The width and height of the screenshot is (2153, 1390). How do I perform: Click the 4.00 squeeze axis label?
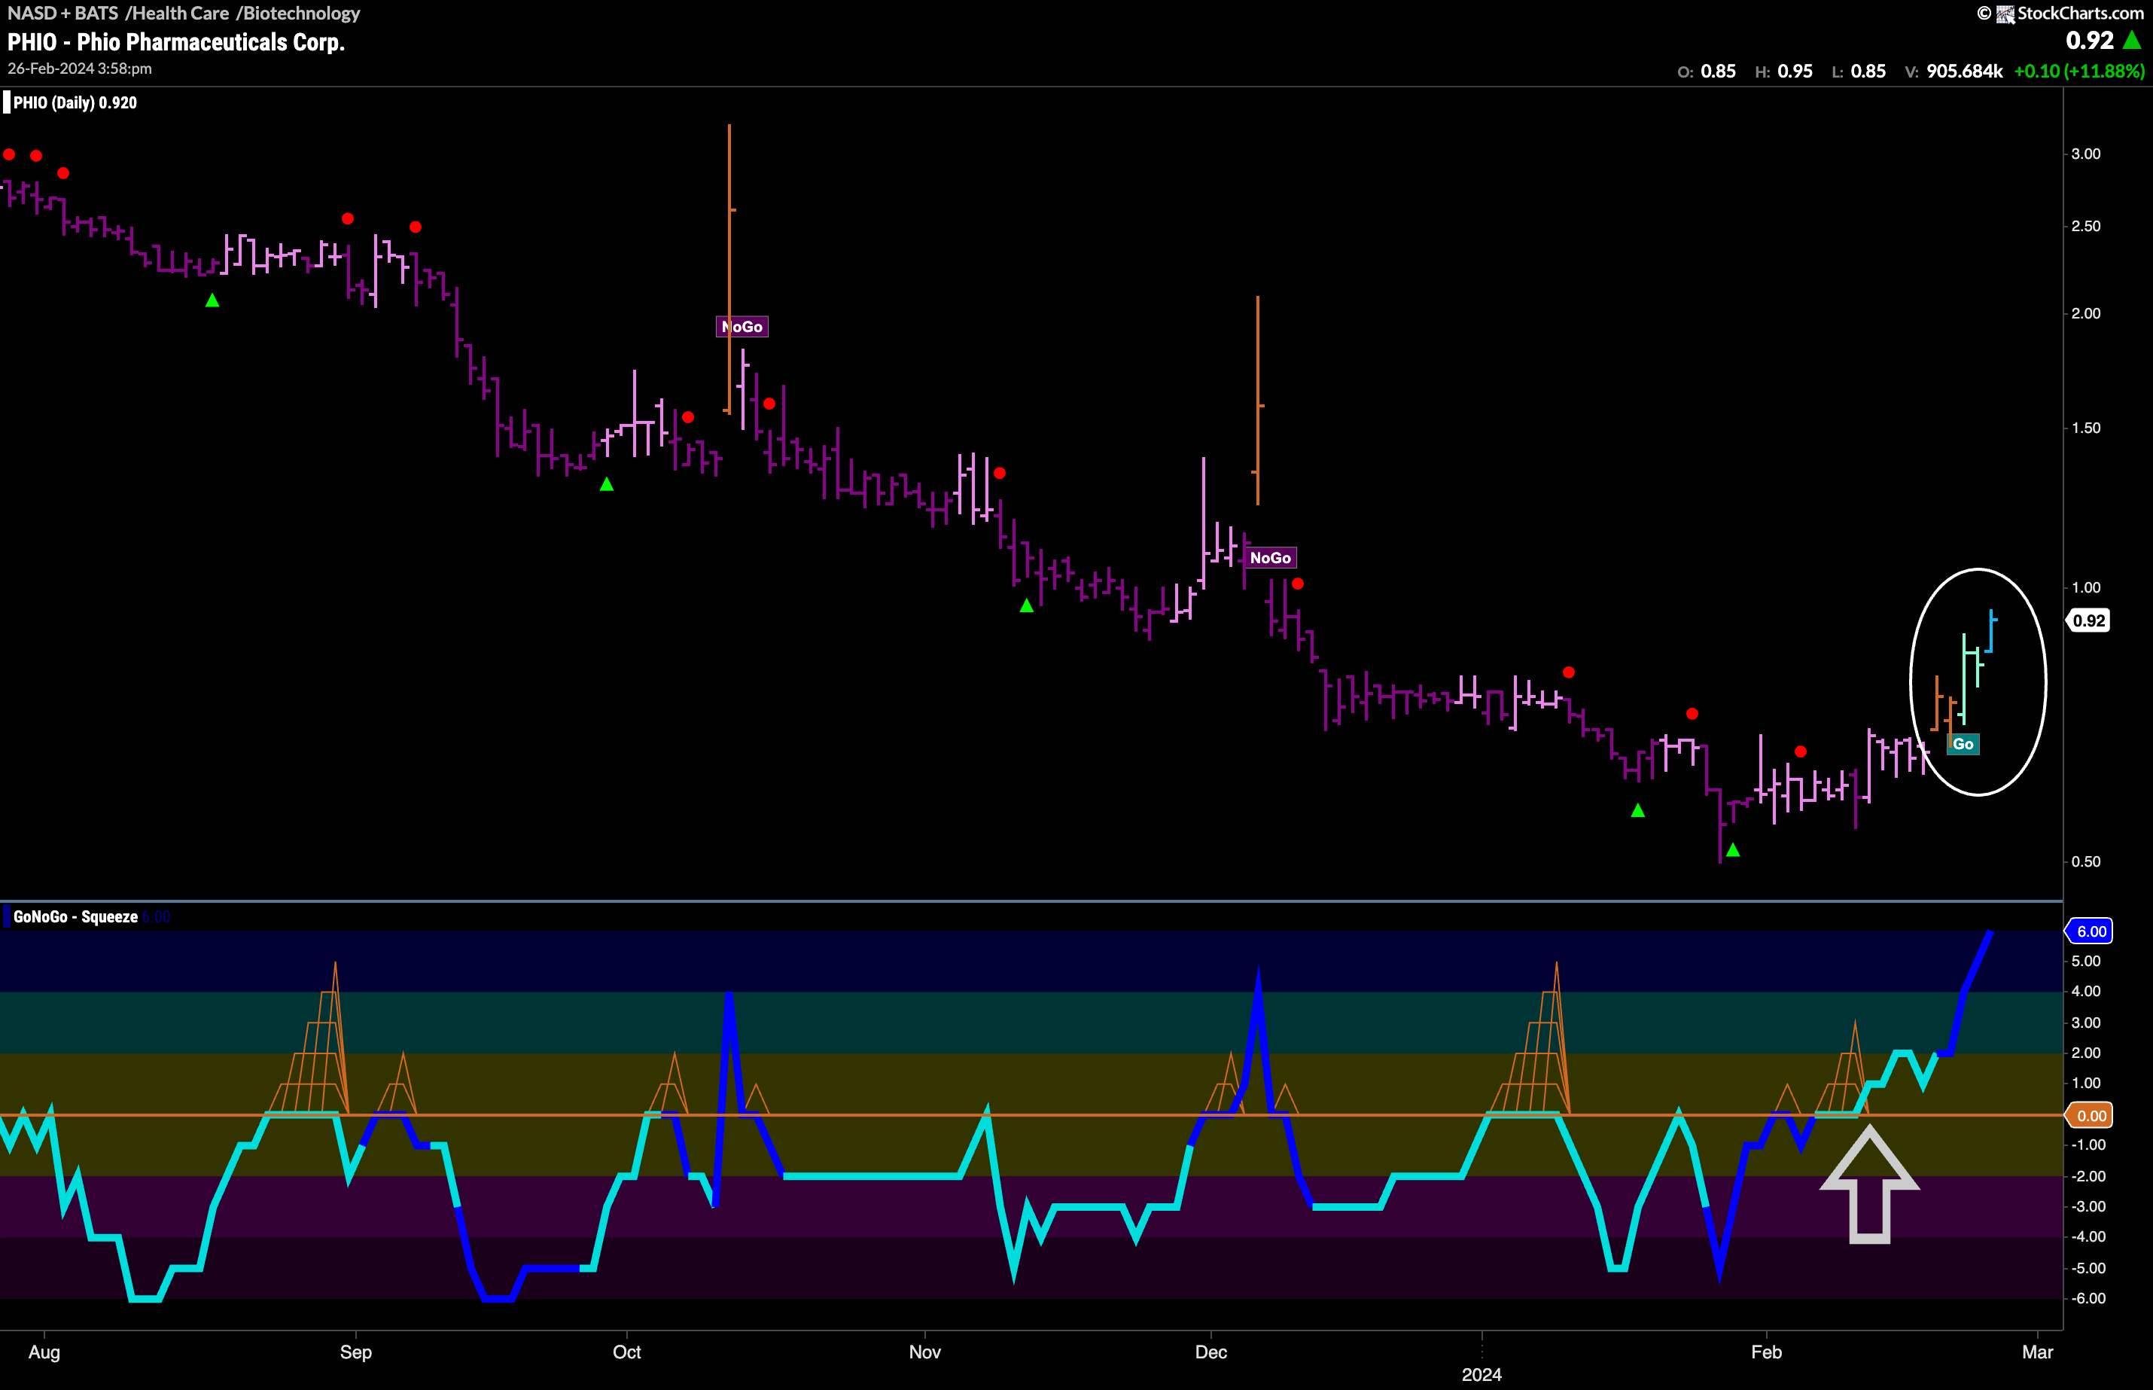tap(2085, 991)
